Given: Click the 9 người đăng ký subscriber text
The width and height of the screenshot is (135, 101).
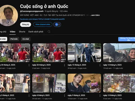Looking at the screenshot, I should (51, 11).
